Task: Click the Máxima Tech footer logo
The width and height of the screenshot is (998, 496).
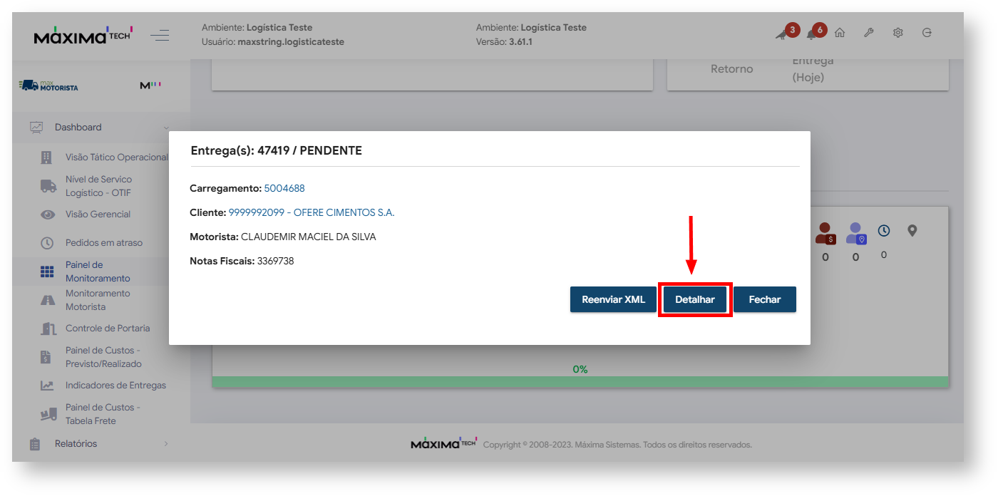Action: [x=443, y=443]
